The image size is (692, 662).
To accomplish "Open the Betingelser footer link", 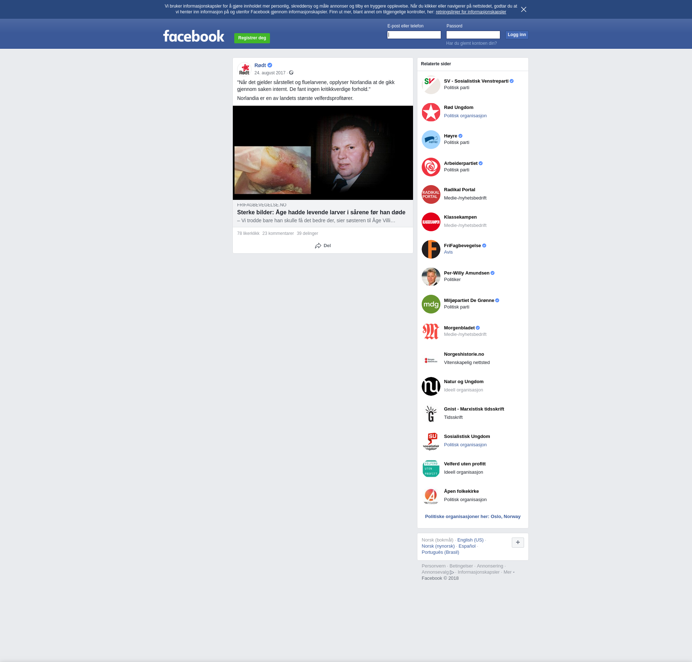I will 461,566.
